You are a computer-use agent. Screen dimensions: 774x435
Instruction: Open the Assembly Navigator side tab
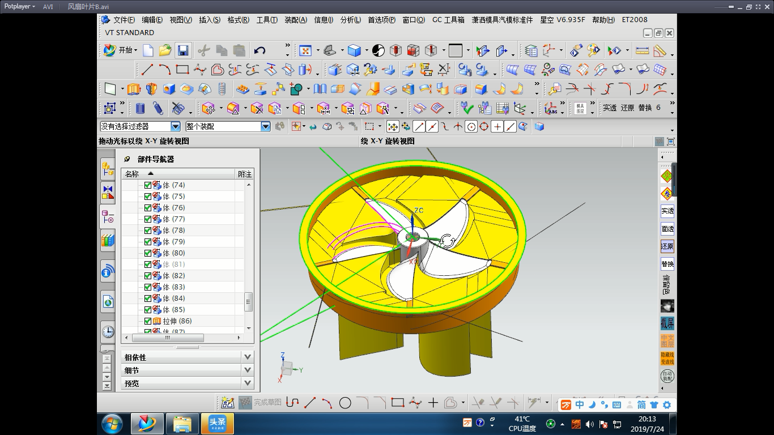click(108, 168)
